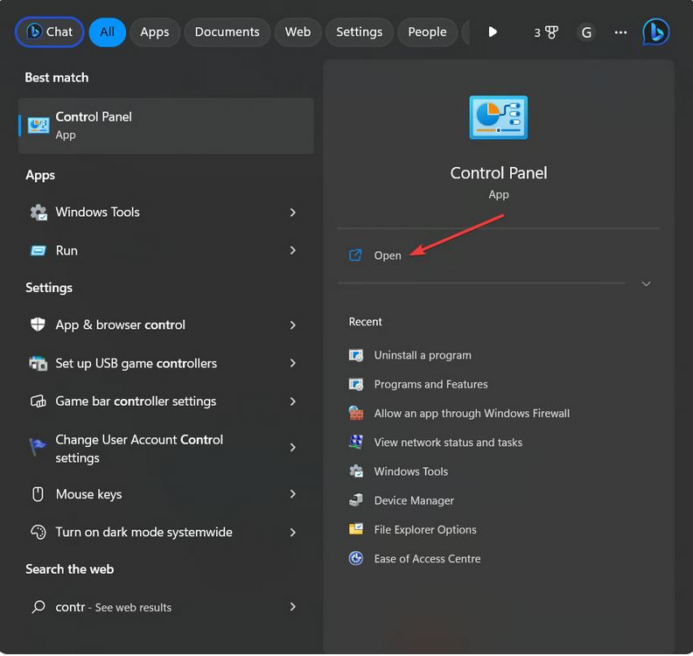
Task: Click the firewall brick wall icon
Action: click(x=356, y=413)
